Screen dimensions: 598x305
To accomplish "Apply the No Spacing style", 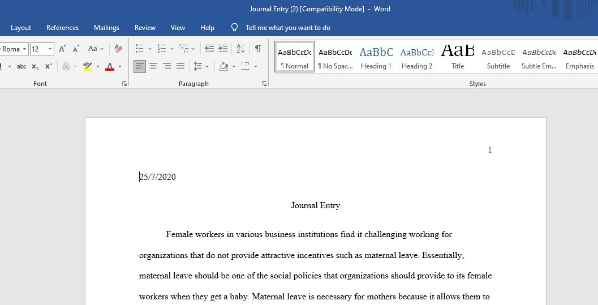I will [x=335, y=57].
